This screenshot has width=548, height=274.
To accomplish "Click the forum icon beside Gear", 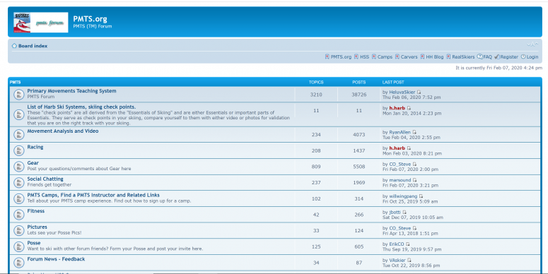I will point(19,167).
